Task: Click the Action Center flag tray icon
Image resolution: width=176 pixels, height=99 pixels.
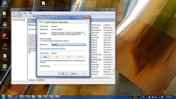Action: pyautogui.click(x=153, y=97)
